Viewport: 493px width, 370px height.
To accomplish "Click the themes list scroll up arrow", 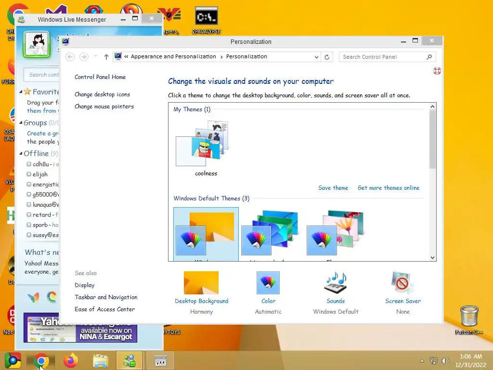I will point(433,106).
